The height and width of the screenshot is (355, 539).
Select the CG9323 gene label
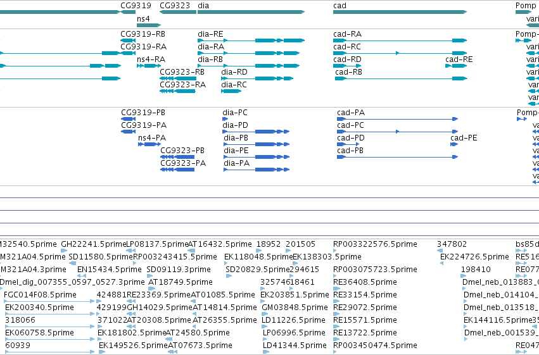(x=175, y=6)
